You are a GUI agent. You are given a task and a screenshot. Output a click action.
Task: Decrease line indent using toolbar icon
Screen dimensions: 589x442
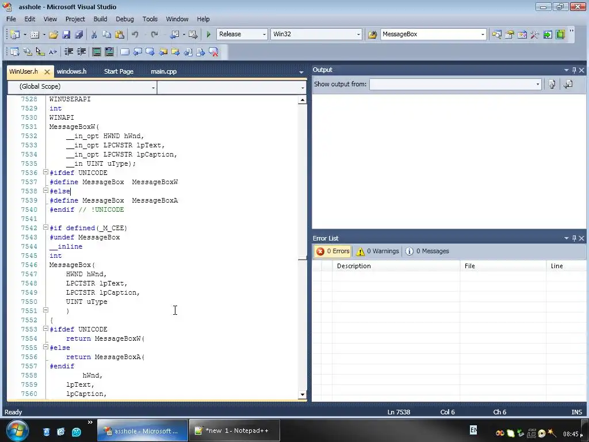pos(68,52)
